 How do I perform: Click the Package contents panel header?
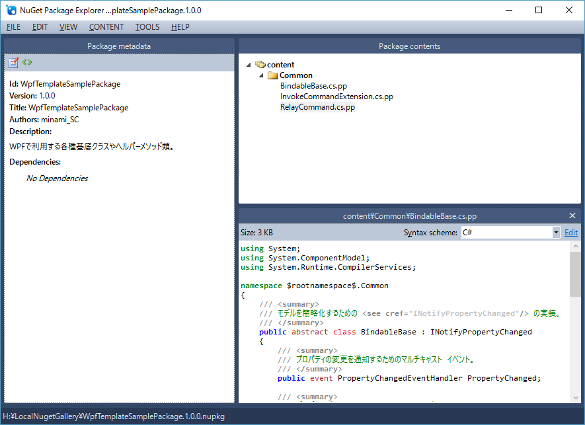point(410,46)
